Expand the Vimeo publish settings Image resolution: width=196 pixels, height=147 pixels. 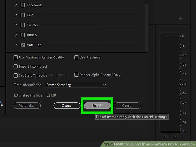click(16, 34)
